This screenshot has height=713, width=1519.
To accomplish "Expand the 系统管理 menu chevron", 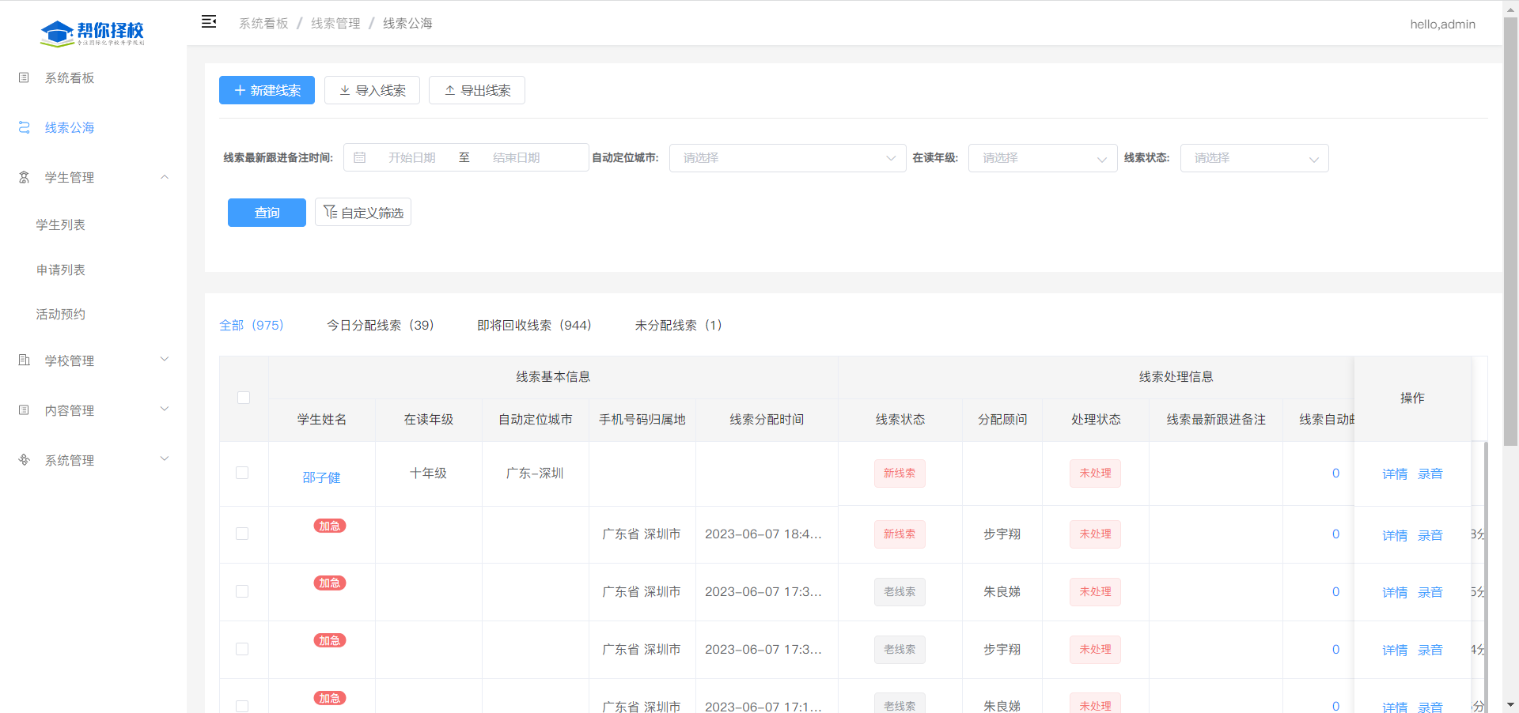I will pos(165,459).
